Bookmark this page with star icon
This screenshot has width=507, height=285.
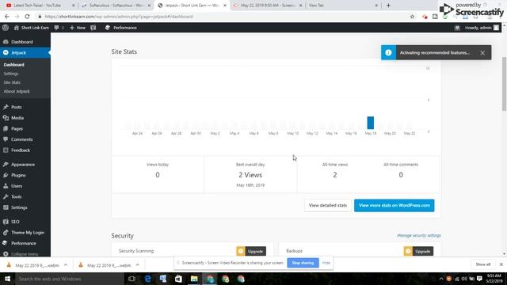(412, 17)
